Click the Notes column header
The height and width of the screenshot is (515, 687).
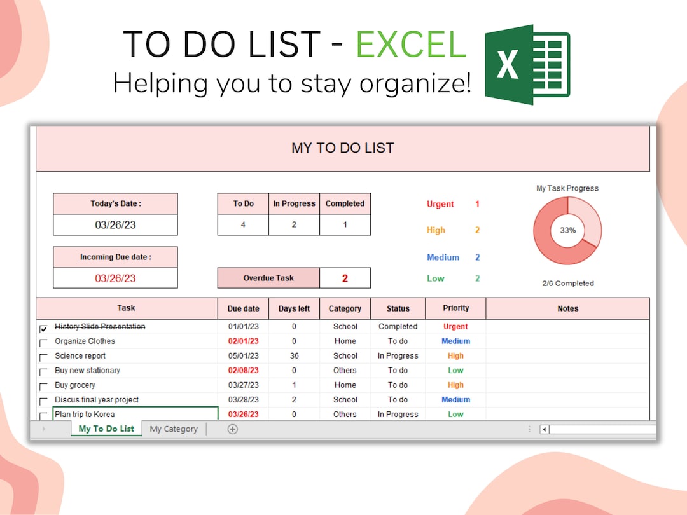(568, 308)
